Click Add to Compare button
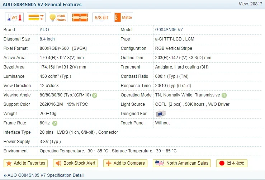265x180 pixels. point(125,163)
